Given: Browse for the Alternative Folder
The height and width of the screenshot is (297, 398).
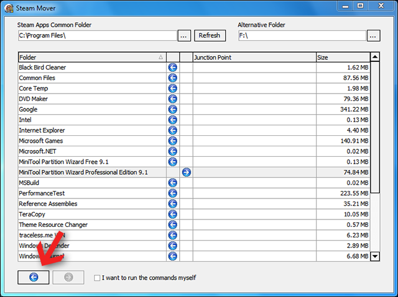Looking at the screenshot, I should pyautogui.click(x=373, y=36).
